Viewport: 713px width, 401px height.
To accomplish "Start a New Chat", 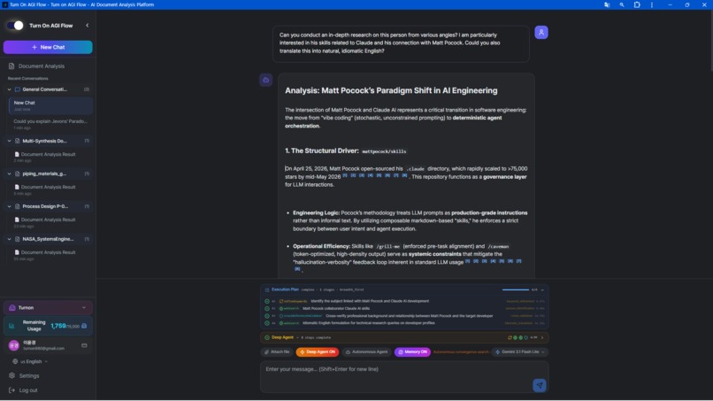I will tap(48, 47).
